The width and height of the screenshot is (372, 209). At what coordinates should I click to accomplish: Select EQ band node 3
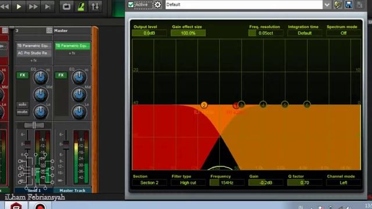[x=241, y=105]
